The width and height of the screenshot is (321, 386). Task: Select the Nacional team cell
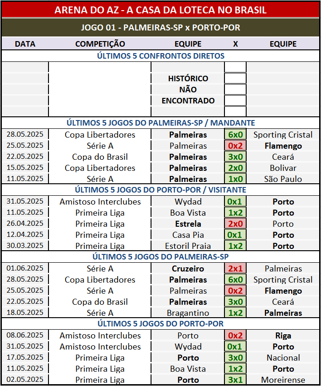[x=283, y=358]
